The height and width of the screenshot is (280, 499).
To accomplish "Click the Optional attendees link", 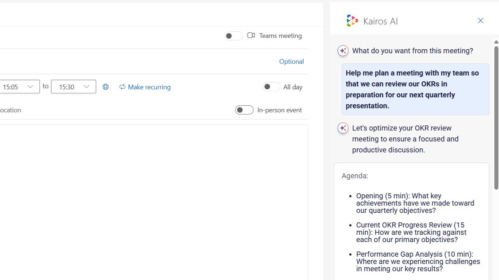I will pyautogui.click(x=291, y=62).
